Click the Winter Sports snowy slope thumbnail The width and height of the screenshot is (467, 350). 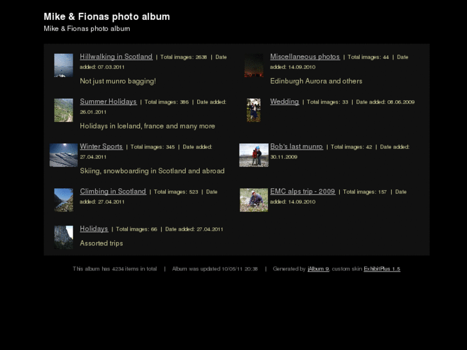(x=64, y=155)
